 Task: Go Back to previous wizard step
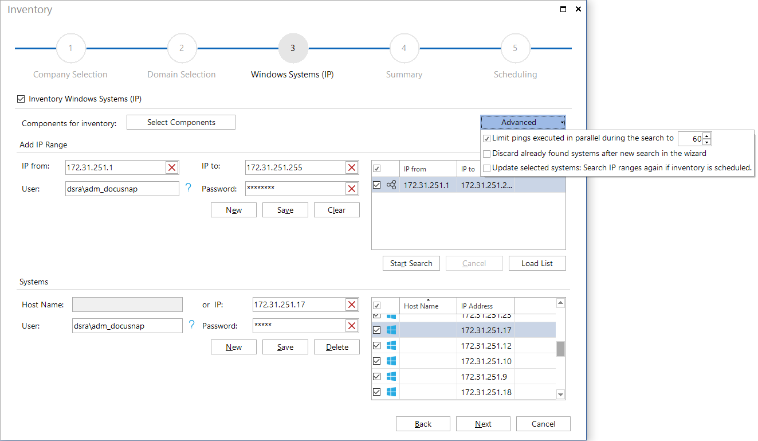point(423,424)
